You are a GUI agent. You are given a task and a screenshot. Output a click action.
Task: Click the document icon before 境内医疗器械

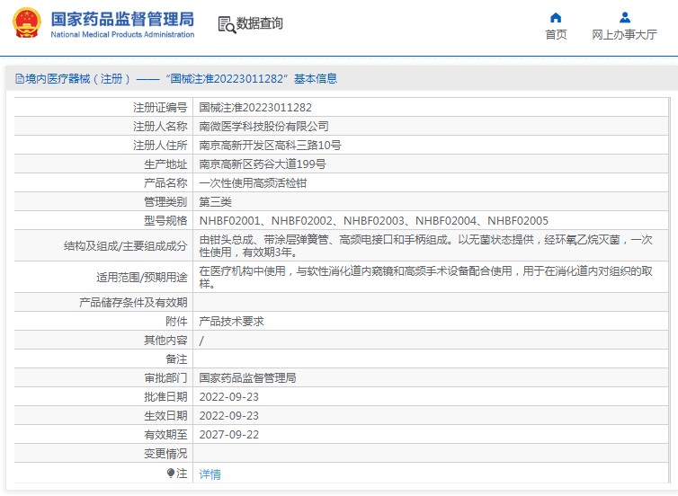(x=20, y=79)
